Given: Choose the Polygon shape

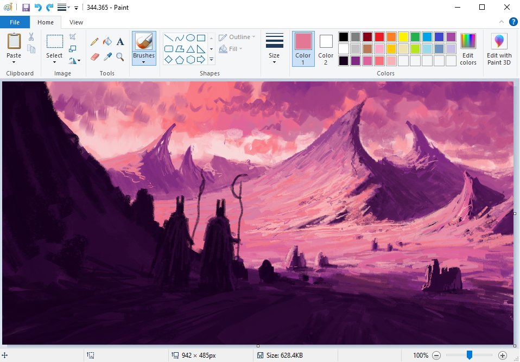Looking at the screenshot, I should (x=180, y=49).
